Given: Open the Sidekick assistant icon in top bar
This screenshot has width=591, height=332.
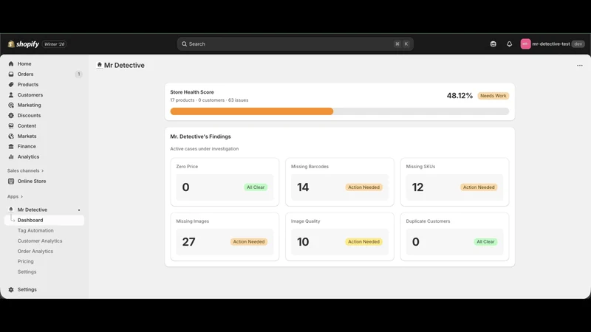Looking at the screenshot, I should 493,44.
